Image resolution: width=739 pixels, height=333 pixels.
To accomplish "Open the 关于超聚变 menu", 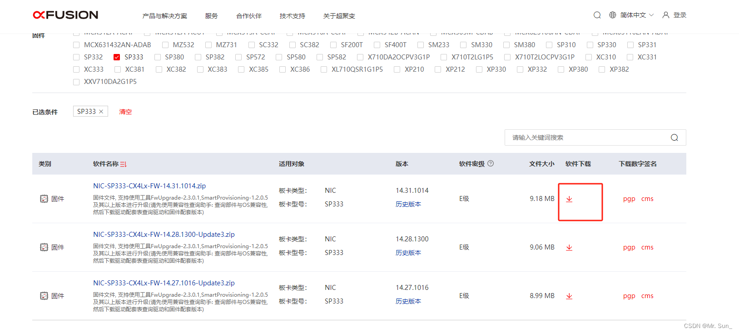I will point(339,16).
